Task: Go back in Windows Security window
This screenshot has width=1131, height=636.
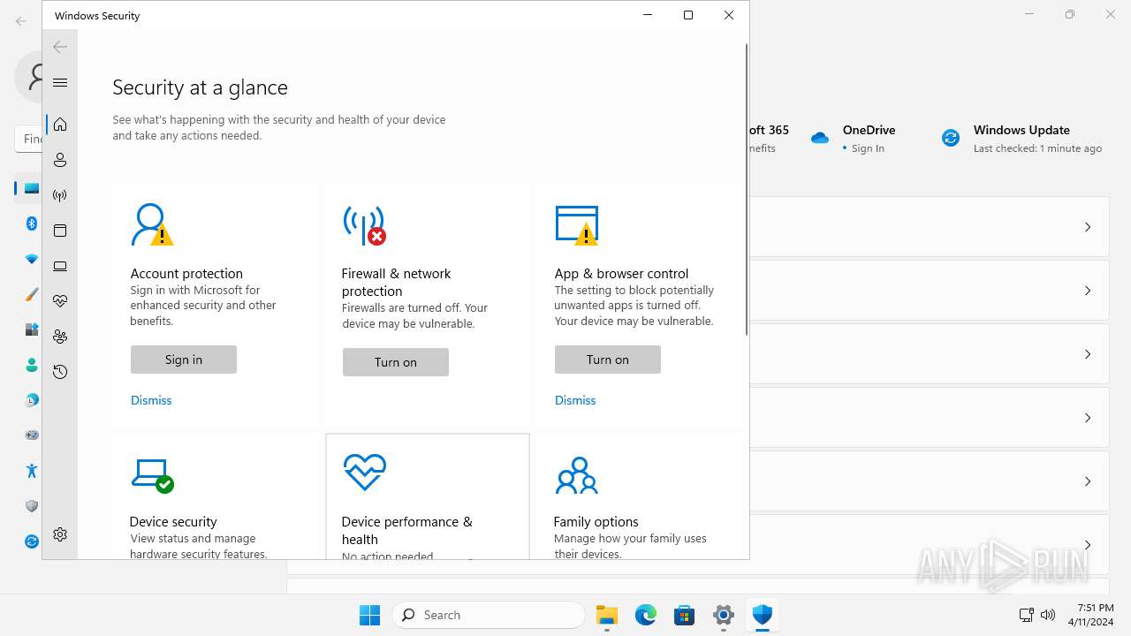Action: click(60, 47)
